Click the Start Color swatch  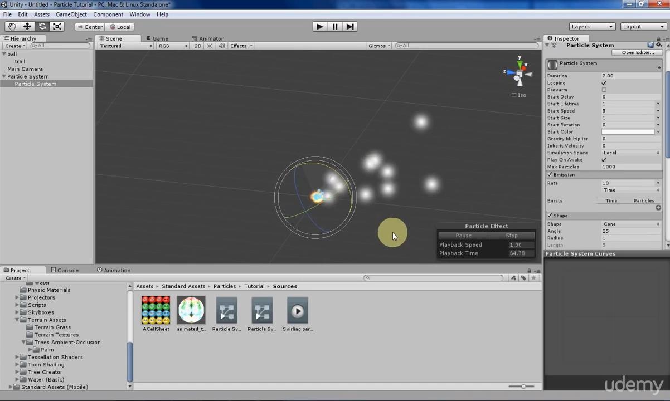pos(628,132)
